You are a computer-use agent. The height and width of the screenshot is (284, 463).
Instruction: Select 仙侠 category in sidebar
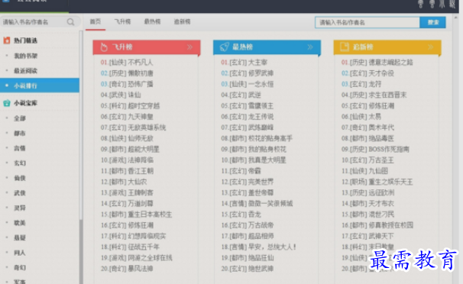click(20, 178)
